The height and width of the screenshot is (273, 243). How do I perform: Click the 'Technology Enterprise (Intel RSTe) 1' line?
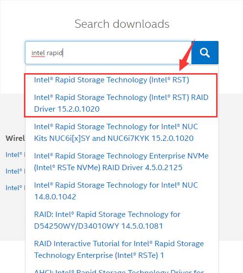99,255
